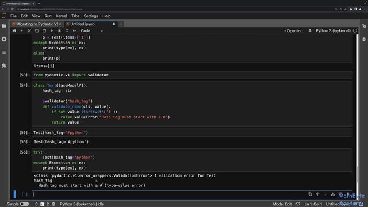
Task: Restart the kernel with the circular arrow icon
Action: pyautogui.click(x=67, y=30)
